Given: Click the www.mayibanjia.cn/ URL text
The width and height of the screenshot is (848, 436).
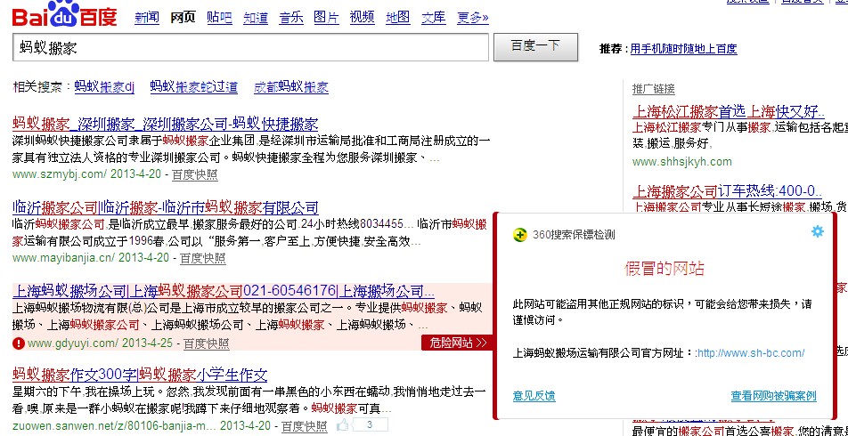Looking at the screenshot, I should pyautogui.click(x=64, y=258).
